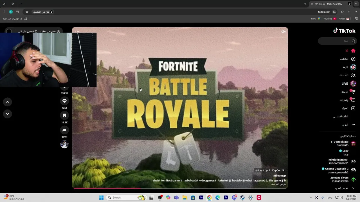Open Messages (الرسائل) inbox

[348, 92]
